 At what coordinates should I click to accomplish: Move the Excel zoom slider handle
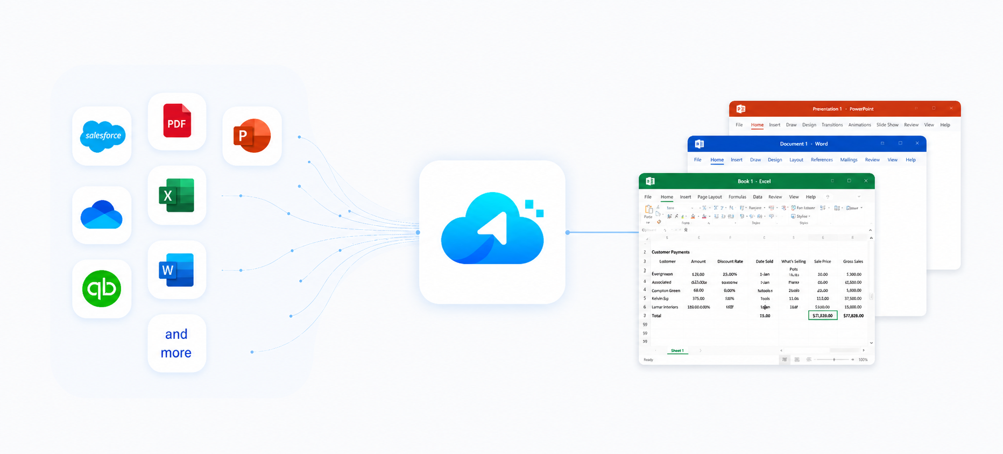(834, 359)
